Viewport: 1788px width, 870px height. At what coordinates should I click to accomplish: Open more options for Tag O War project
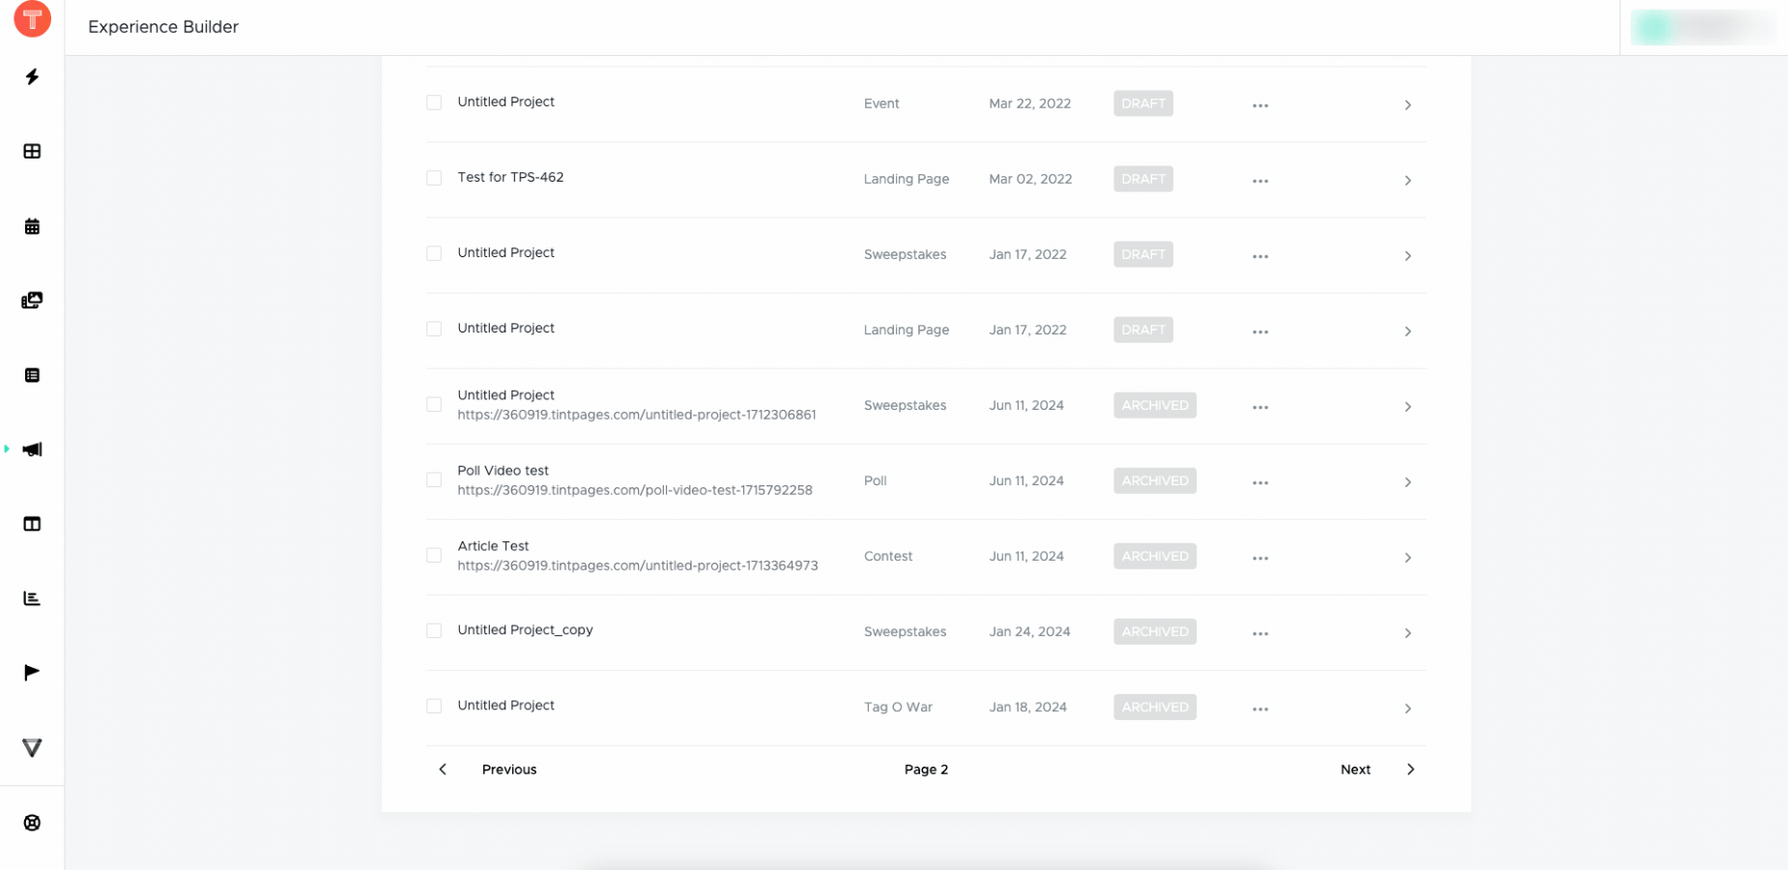(x=1260, y=709)
